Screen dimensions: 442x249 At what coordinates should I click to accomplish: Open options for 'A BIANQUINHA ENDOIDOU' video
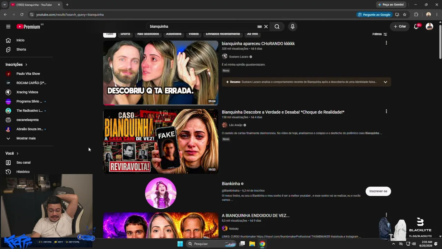coord(386,215)
